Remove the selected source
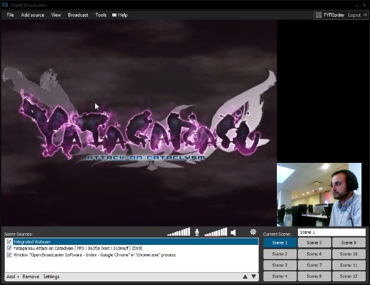370x285 pixels. point(31,276)
